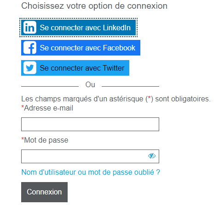The height and width of the screenshot is (205, 219).
Task: Click the "Ou" separator text
Action: 90,84
